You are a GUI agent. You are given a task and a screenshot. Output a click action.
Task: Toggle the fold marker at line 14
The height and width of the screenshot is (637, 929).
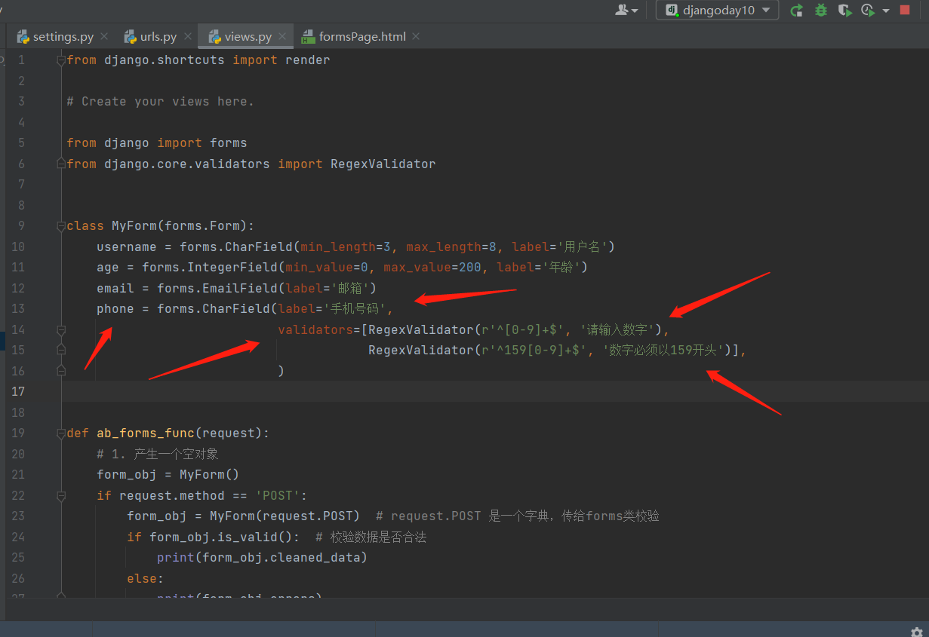(x=61, y=329)
